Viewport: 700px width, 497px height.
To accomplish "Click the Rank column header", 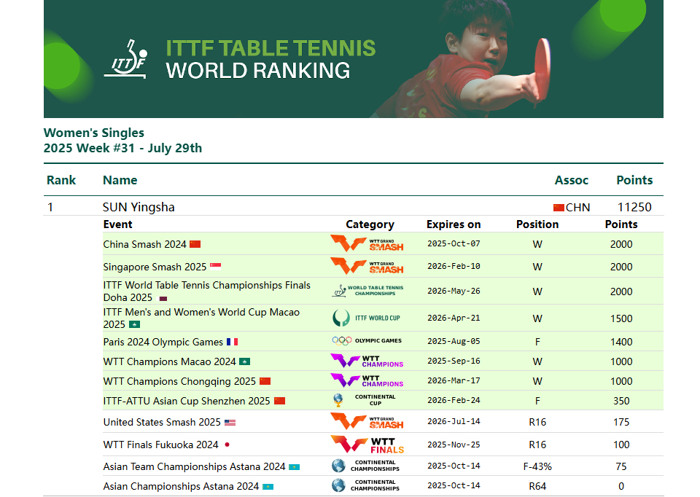I will tap(61, 180).
